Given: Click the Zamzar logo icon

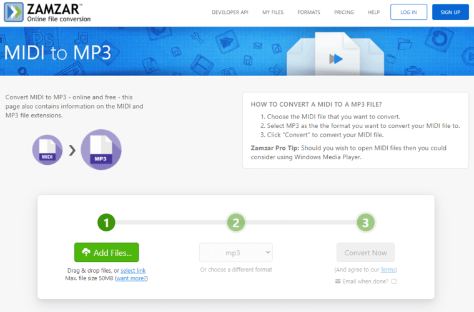Looking at the screenshot, I should click(14, 12).
